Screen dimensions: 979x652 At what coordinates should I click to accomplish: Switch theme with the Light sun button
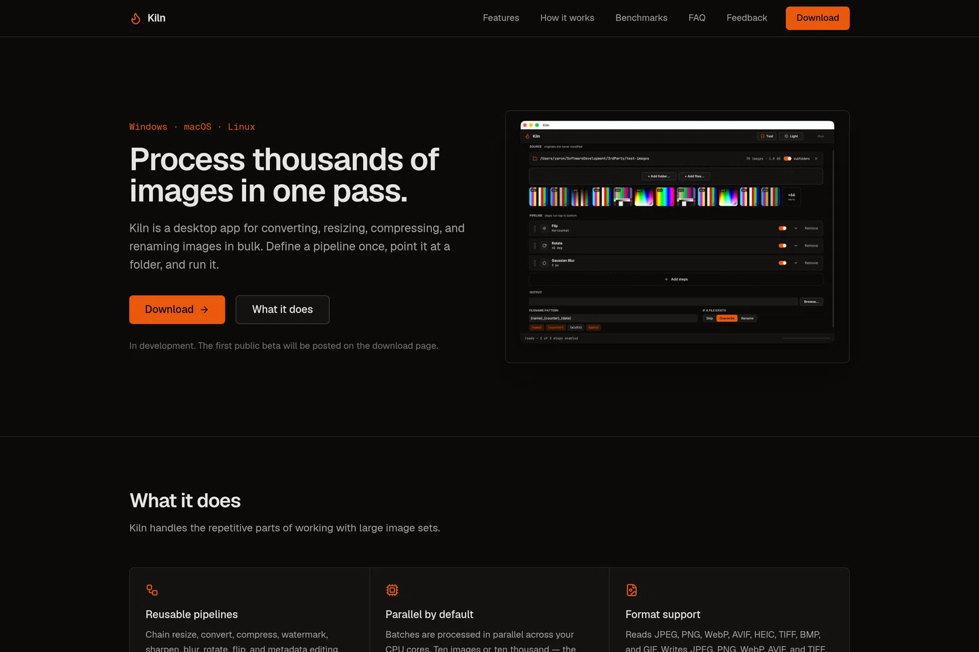click(x=791, y=136)
